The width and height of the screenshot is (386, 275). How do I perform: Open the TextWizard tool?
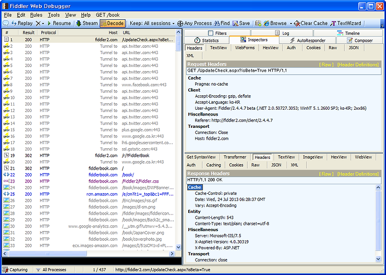[x=346, y=24]
